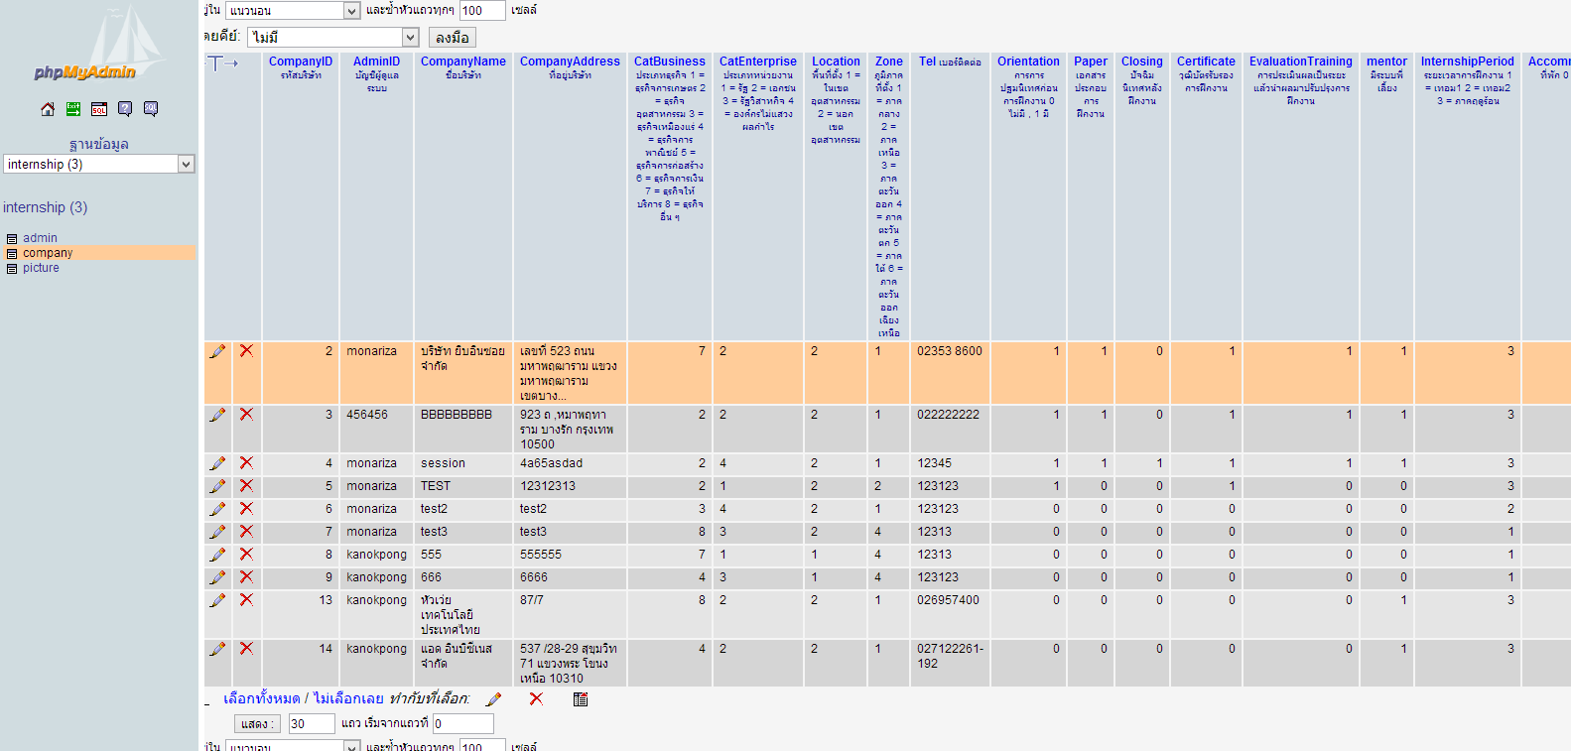Edit the test2 row

coord(217,509)
